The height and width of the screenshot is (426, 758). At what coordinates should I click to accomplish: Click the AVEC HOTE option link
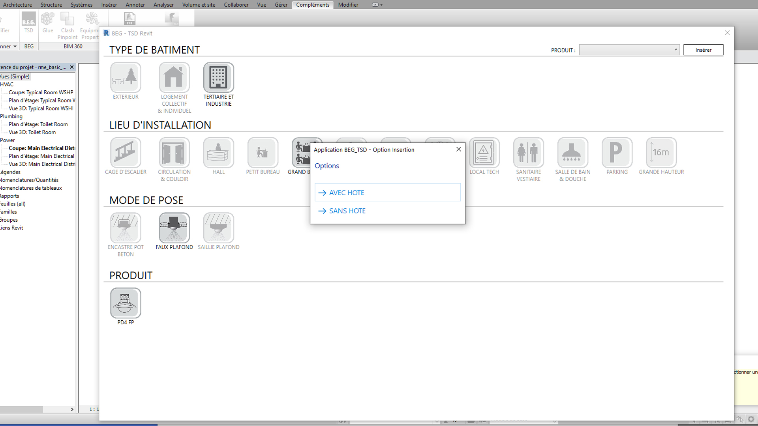[x=347, y=192]
